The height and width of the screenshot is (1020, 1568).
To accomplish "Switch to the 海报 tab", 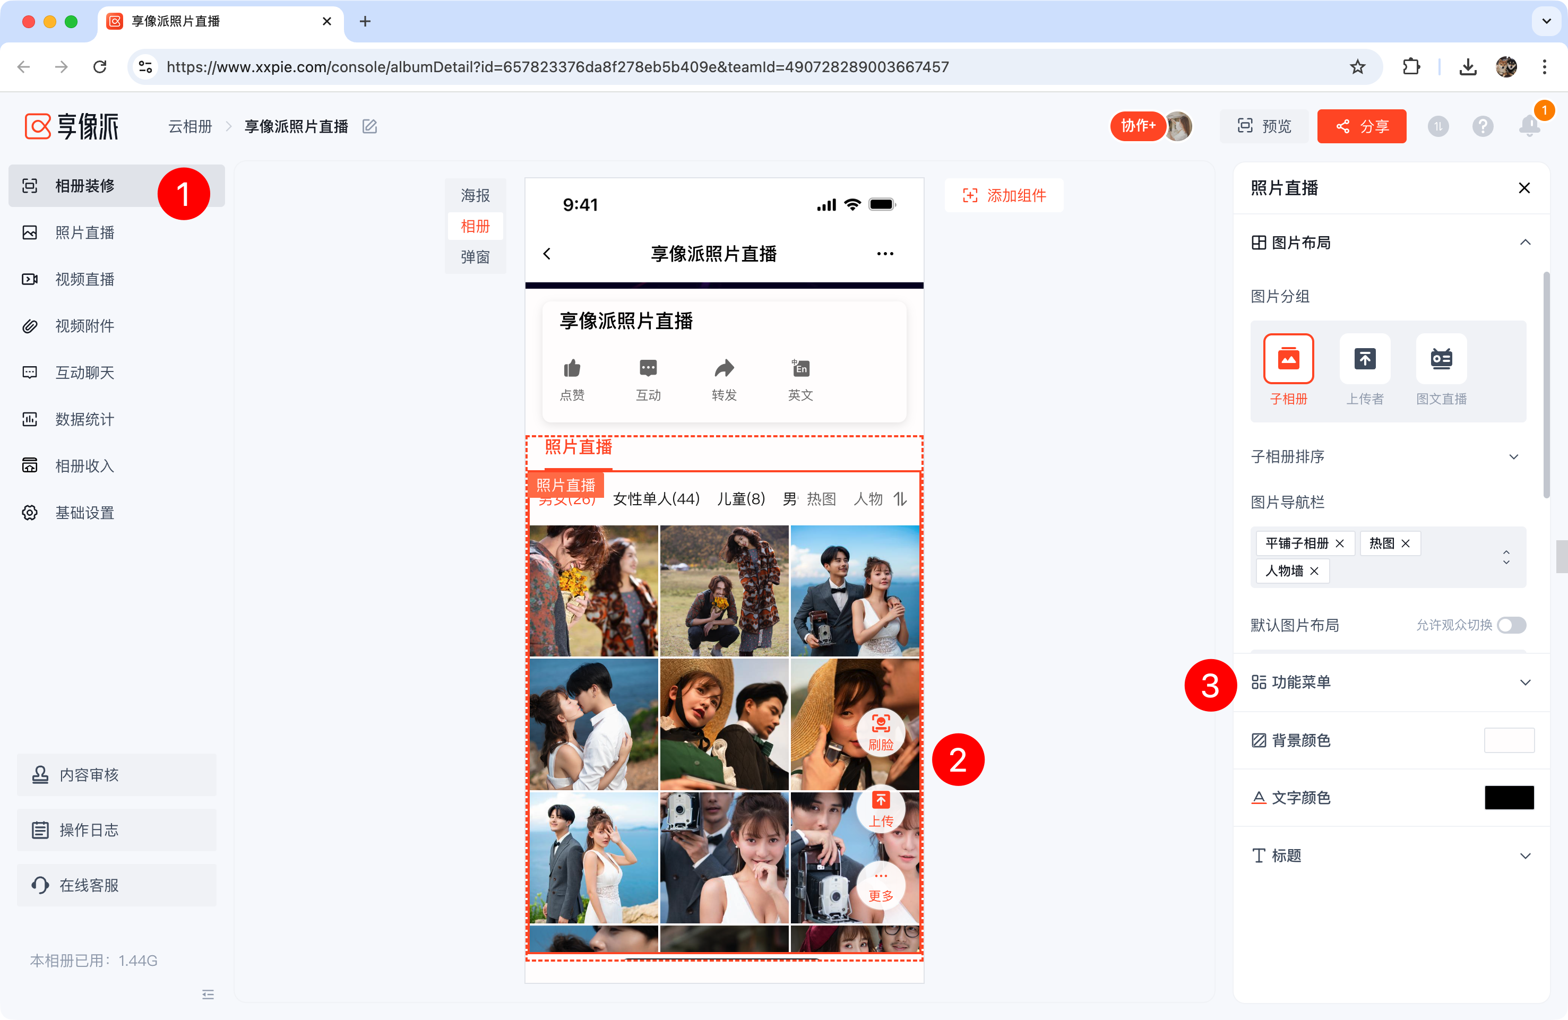I will tap(475, 195).
